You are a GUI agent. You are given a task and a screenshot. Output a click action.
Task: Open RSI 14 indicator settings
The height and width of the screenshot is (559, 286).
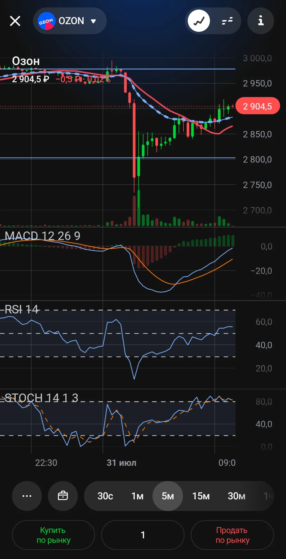pyautogui.click(x=21, y=309)
